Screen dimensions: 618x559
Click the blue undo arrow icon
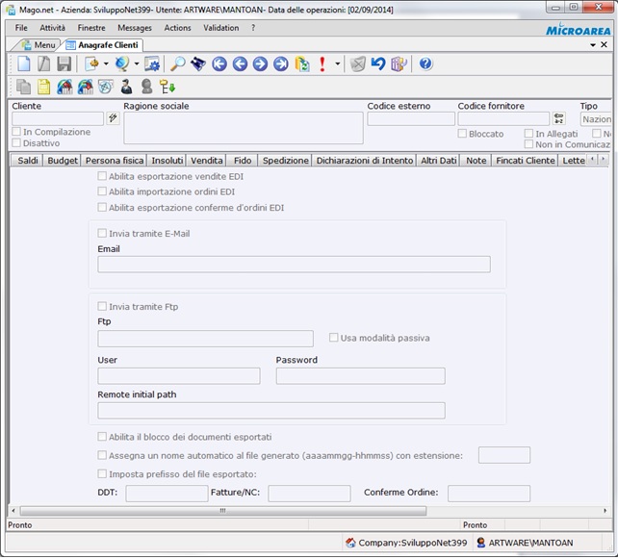coord(377,64)
